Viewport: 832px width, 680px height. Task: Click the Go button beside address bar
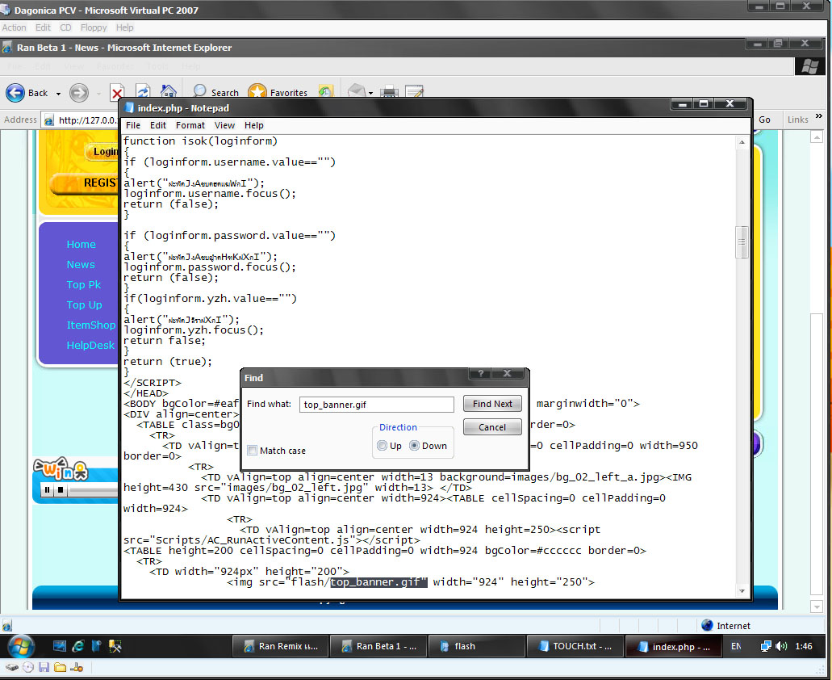(764, 120)
